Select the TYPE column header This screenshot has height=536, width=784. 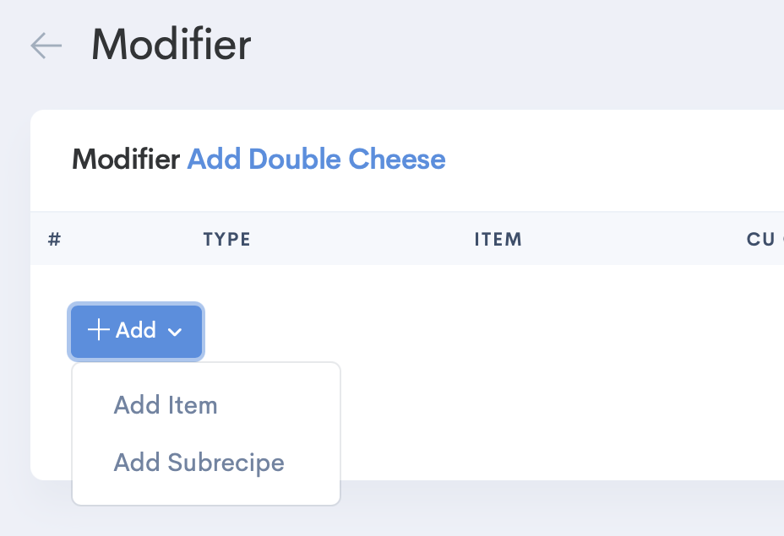point(226,239)
